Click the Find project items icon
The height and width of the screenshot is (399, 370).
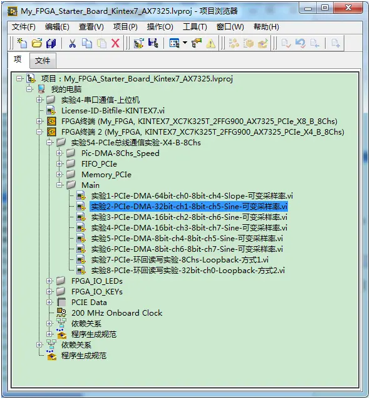(197, 43)
